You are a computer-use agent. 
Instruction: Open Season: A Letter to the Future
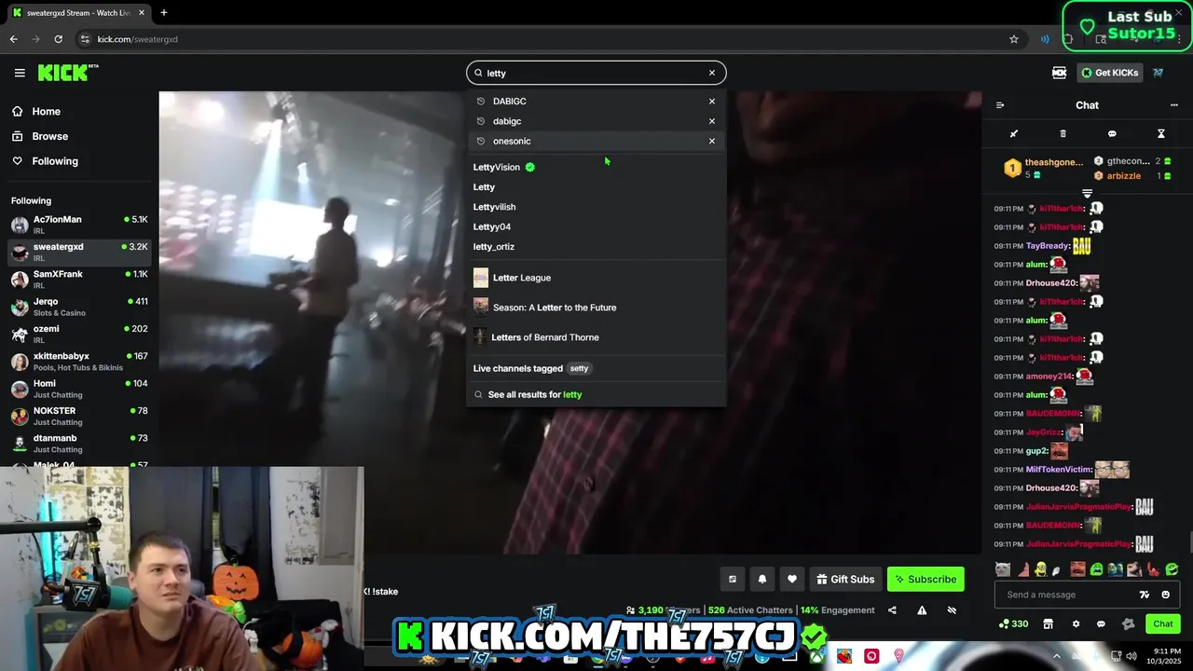coord(596,308)
